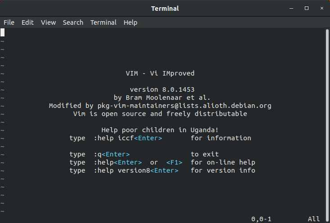Click the 'VIM - Vi IMproved' title text

(160, 73)
